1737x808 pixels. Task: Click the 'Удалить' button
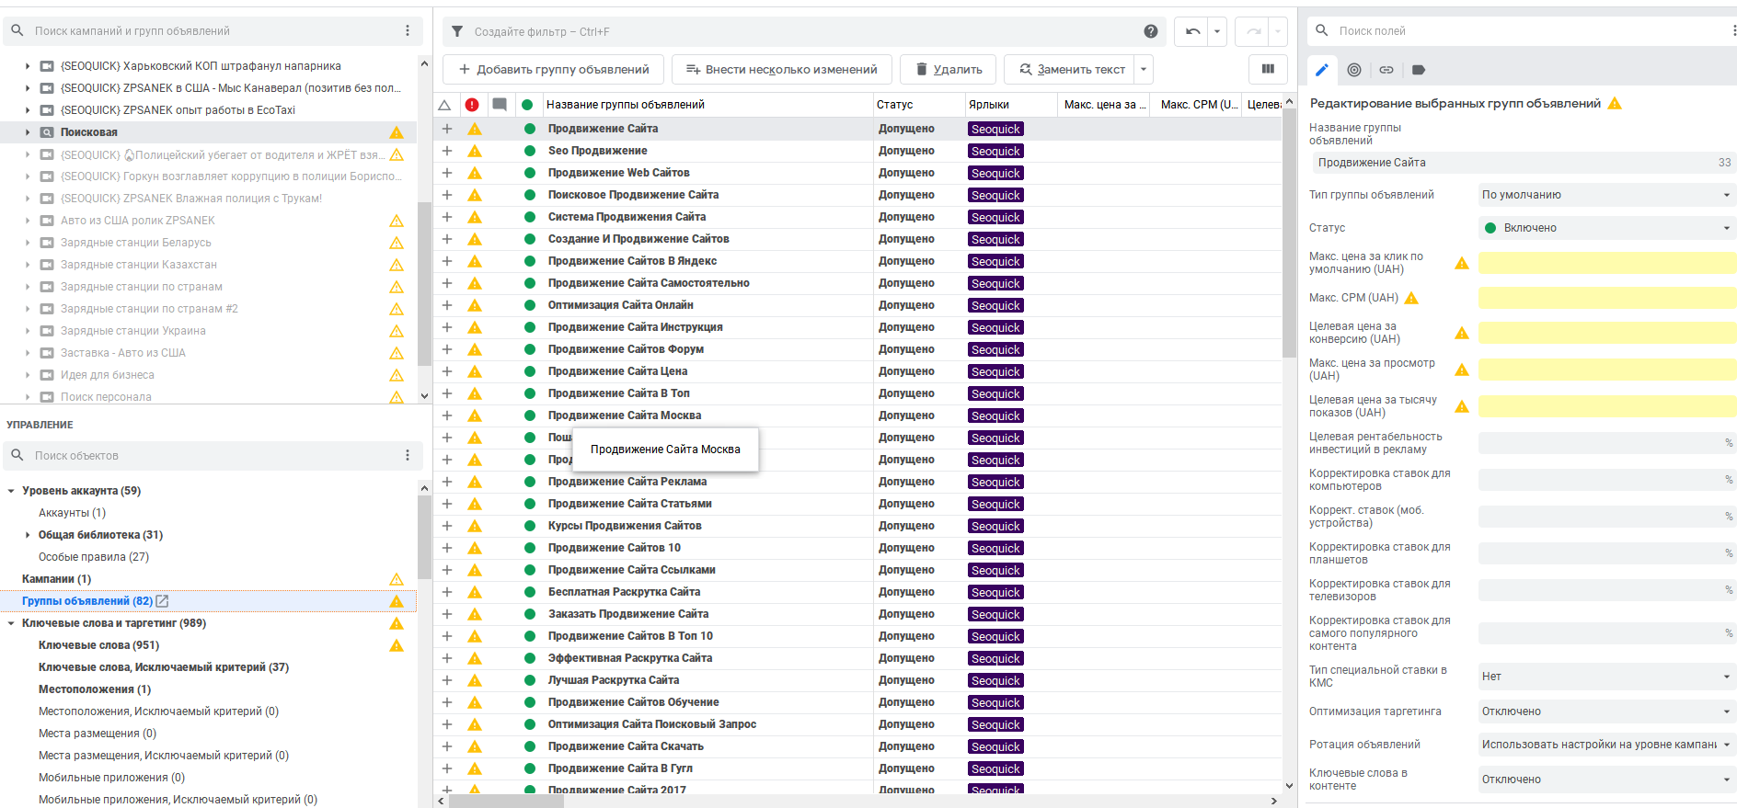(949, 69)
